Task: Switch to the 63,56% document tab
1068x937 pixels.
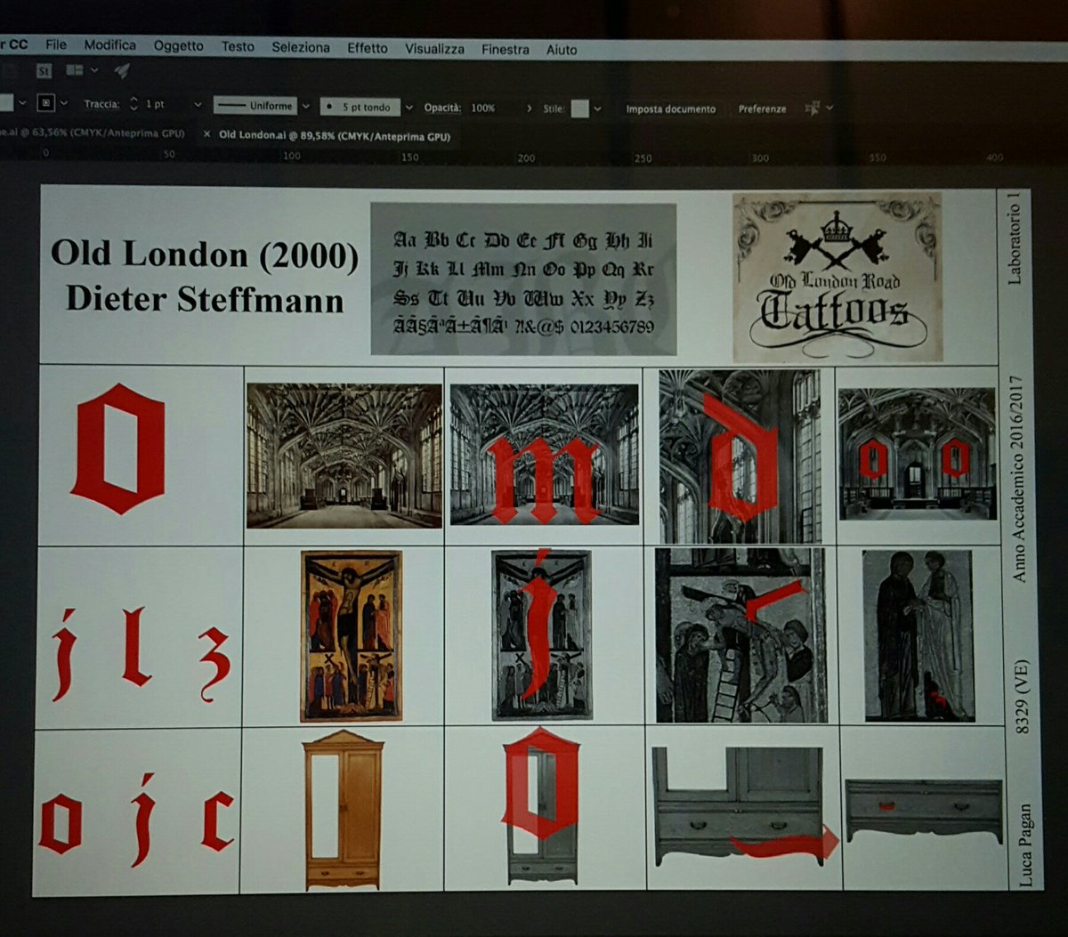Action: [93, 133]
